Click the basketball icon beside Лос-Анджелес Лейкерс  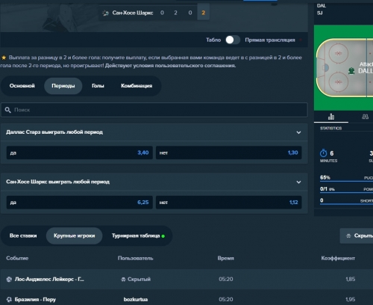pyautogui.click(x=9, y=280)
